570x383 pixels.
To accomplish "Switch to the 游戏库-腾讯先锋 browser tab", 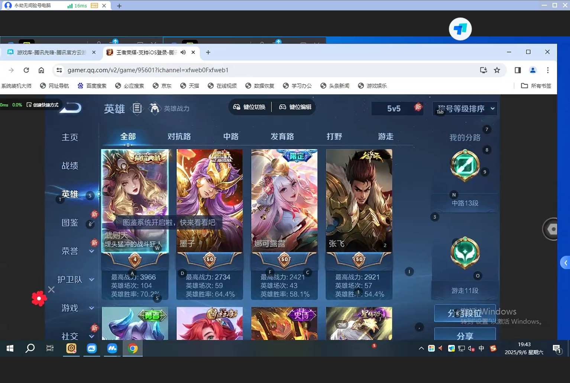I will (51, 52).
